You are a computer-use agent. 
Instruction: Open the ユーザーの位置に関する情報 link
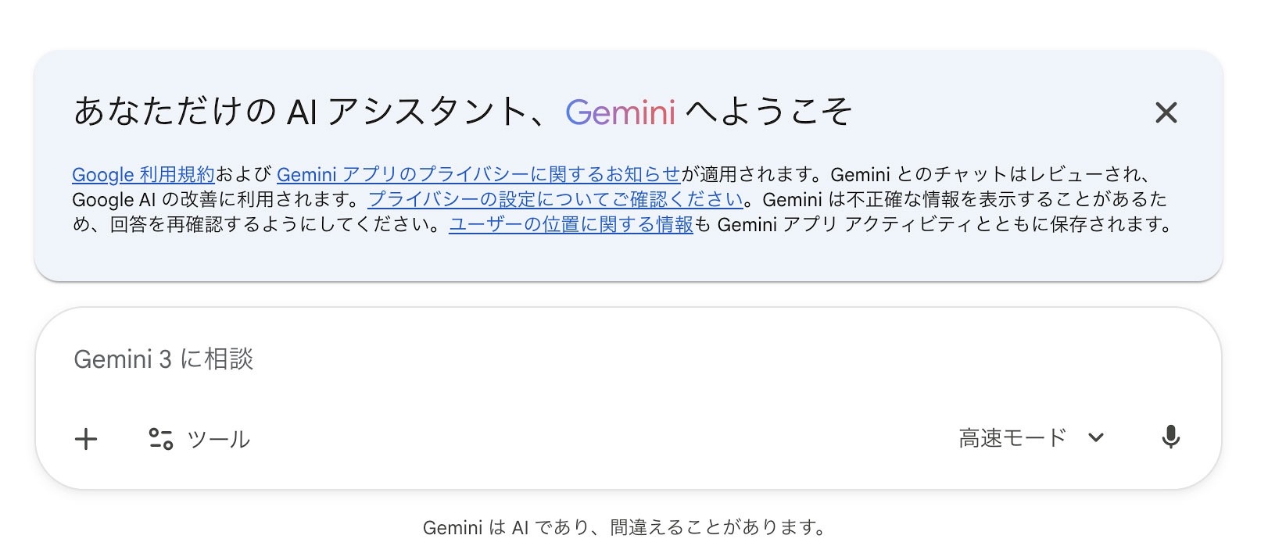click(571, 225)
